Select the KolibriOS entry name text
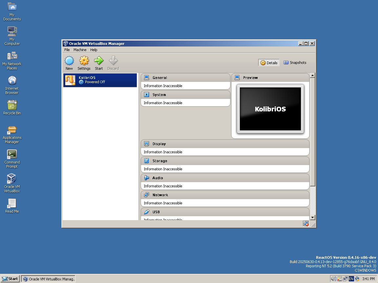Screen dimensions: 378x283 click(87, 78)
